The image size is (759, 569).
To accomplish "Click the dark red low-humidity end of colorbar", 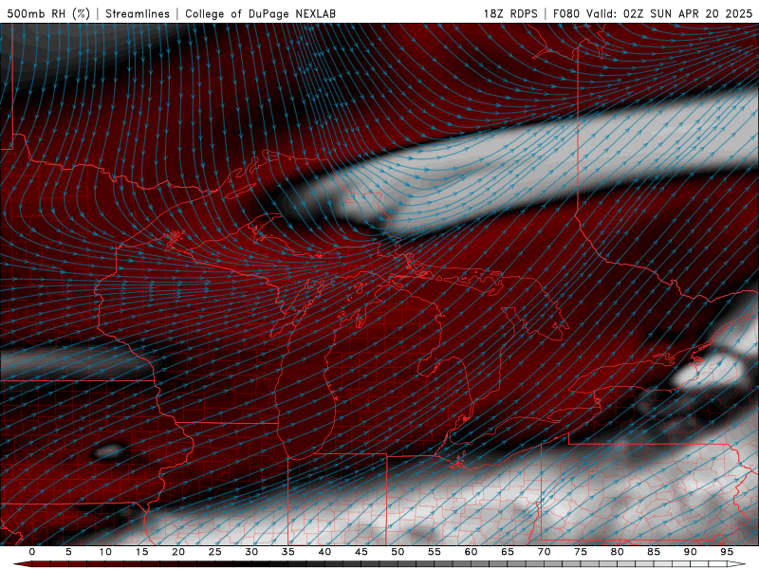I will coord(25,564).
